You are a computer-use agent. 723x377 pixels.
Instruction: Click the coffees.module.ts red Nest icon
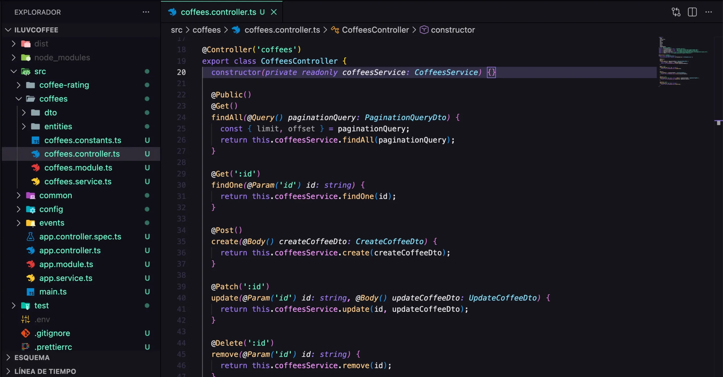(x=36, y=168)
